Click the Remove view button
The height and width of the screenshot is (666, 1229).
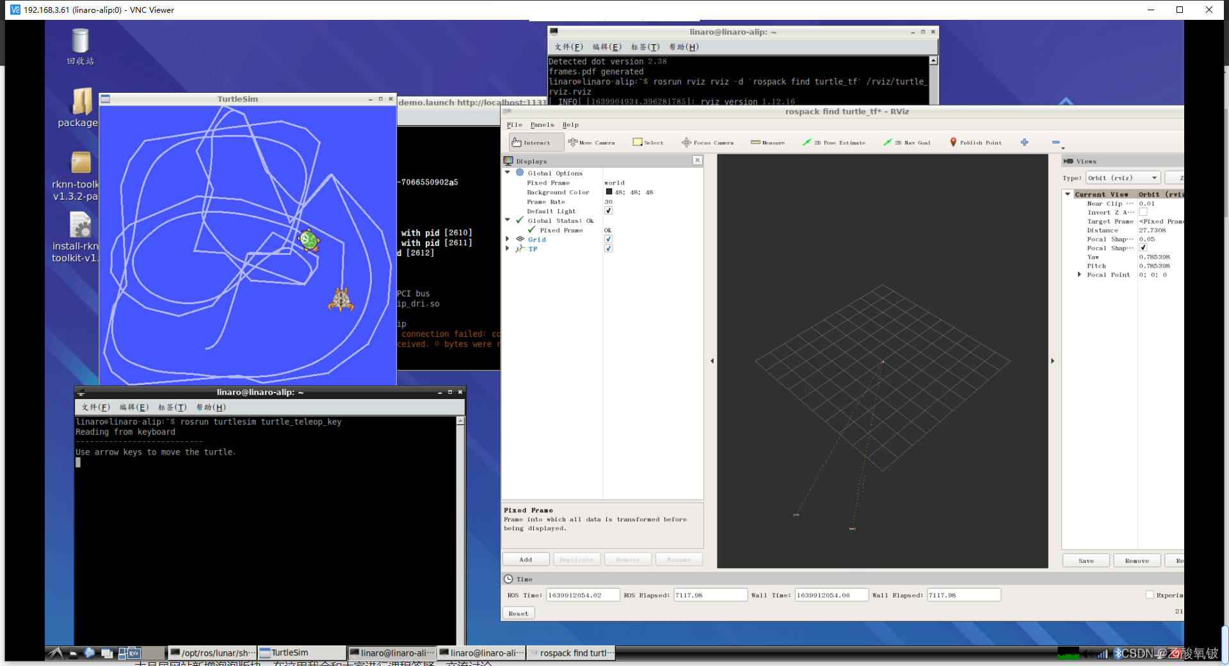1137,561
